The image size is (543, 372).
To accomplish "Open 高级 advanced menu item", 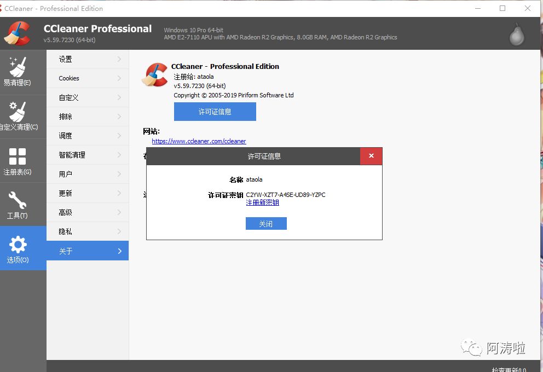I will tap(88, 212).
